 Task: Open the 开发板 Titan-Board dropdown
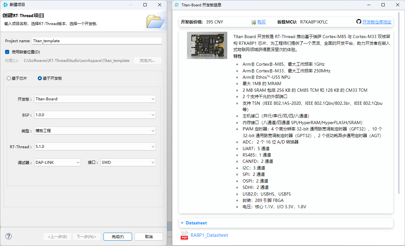tap(95, 99)
